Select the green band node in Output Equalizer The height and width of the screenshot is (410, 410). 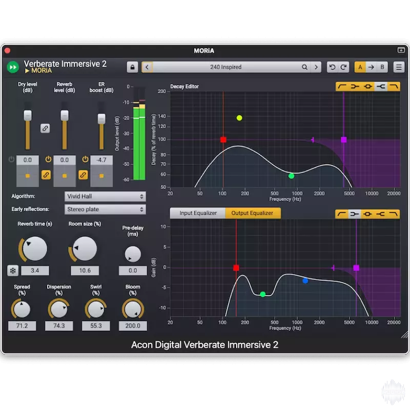click(x=263, y=294)
